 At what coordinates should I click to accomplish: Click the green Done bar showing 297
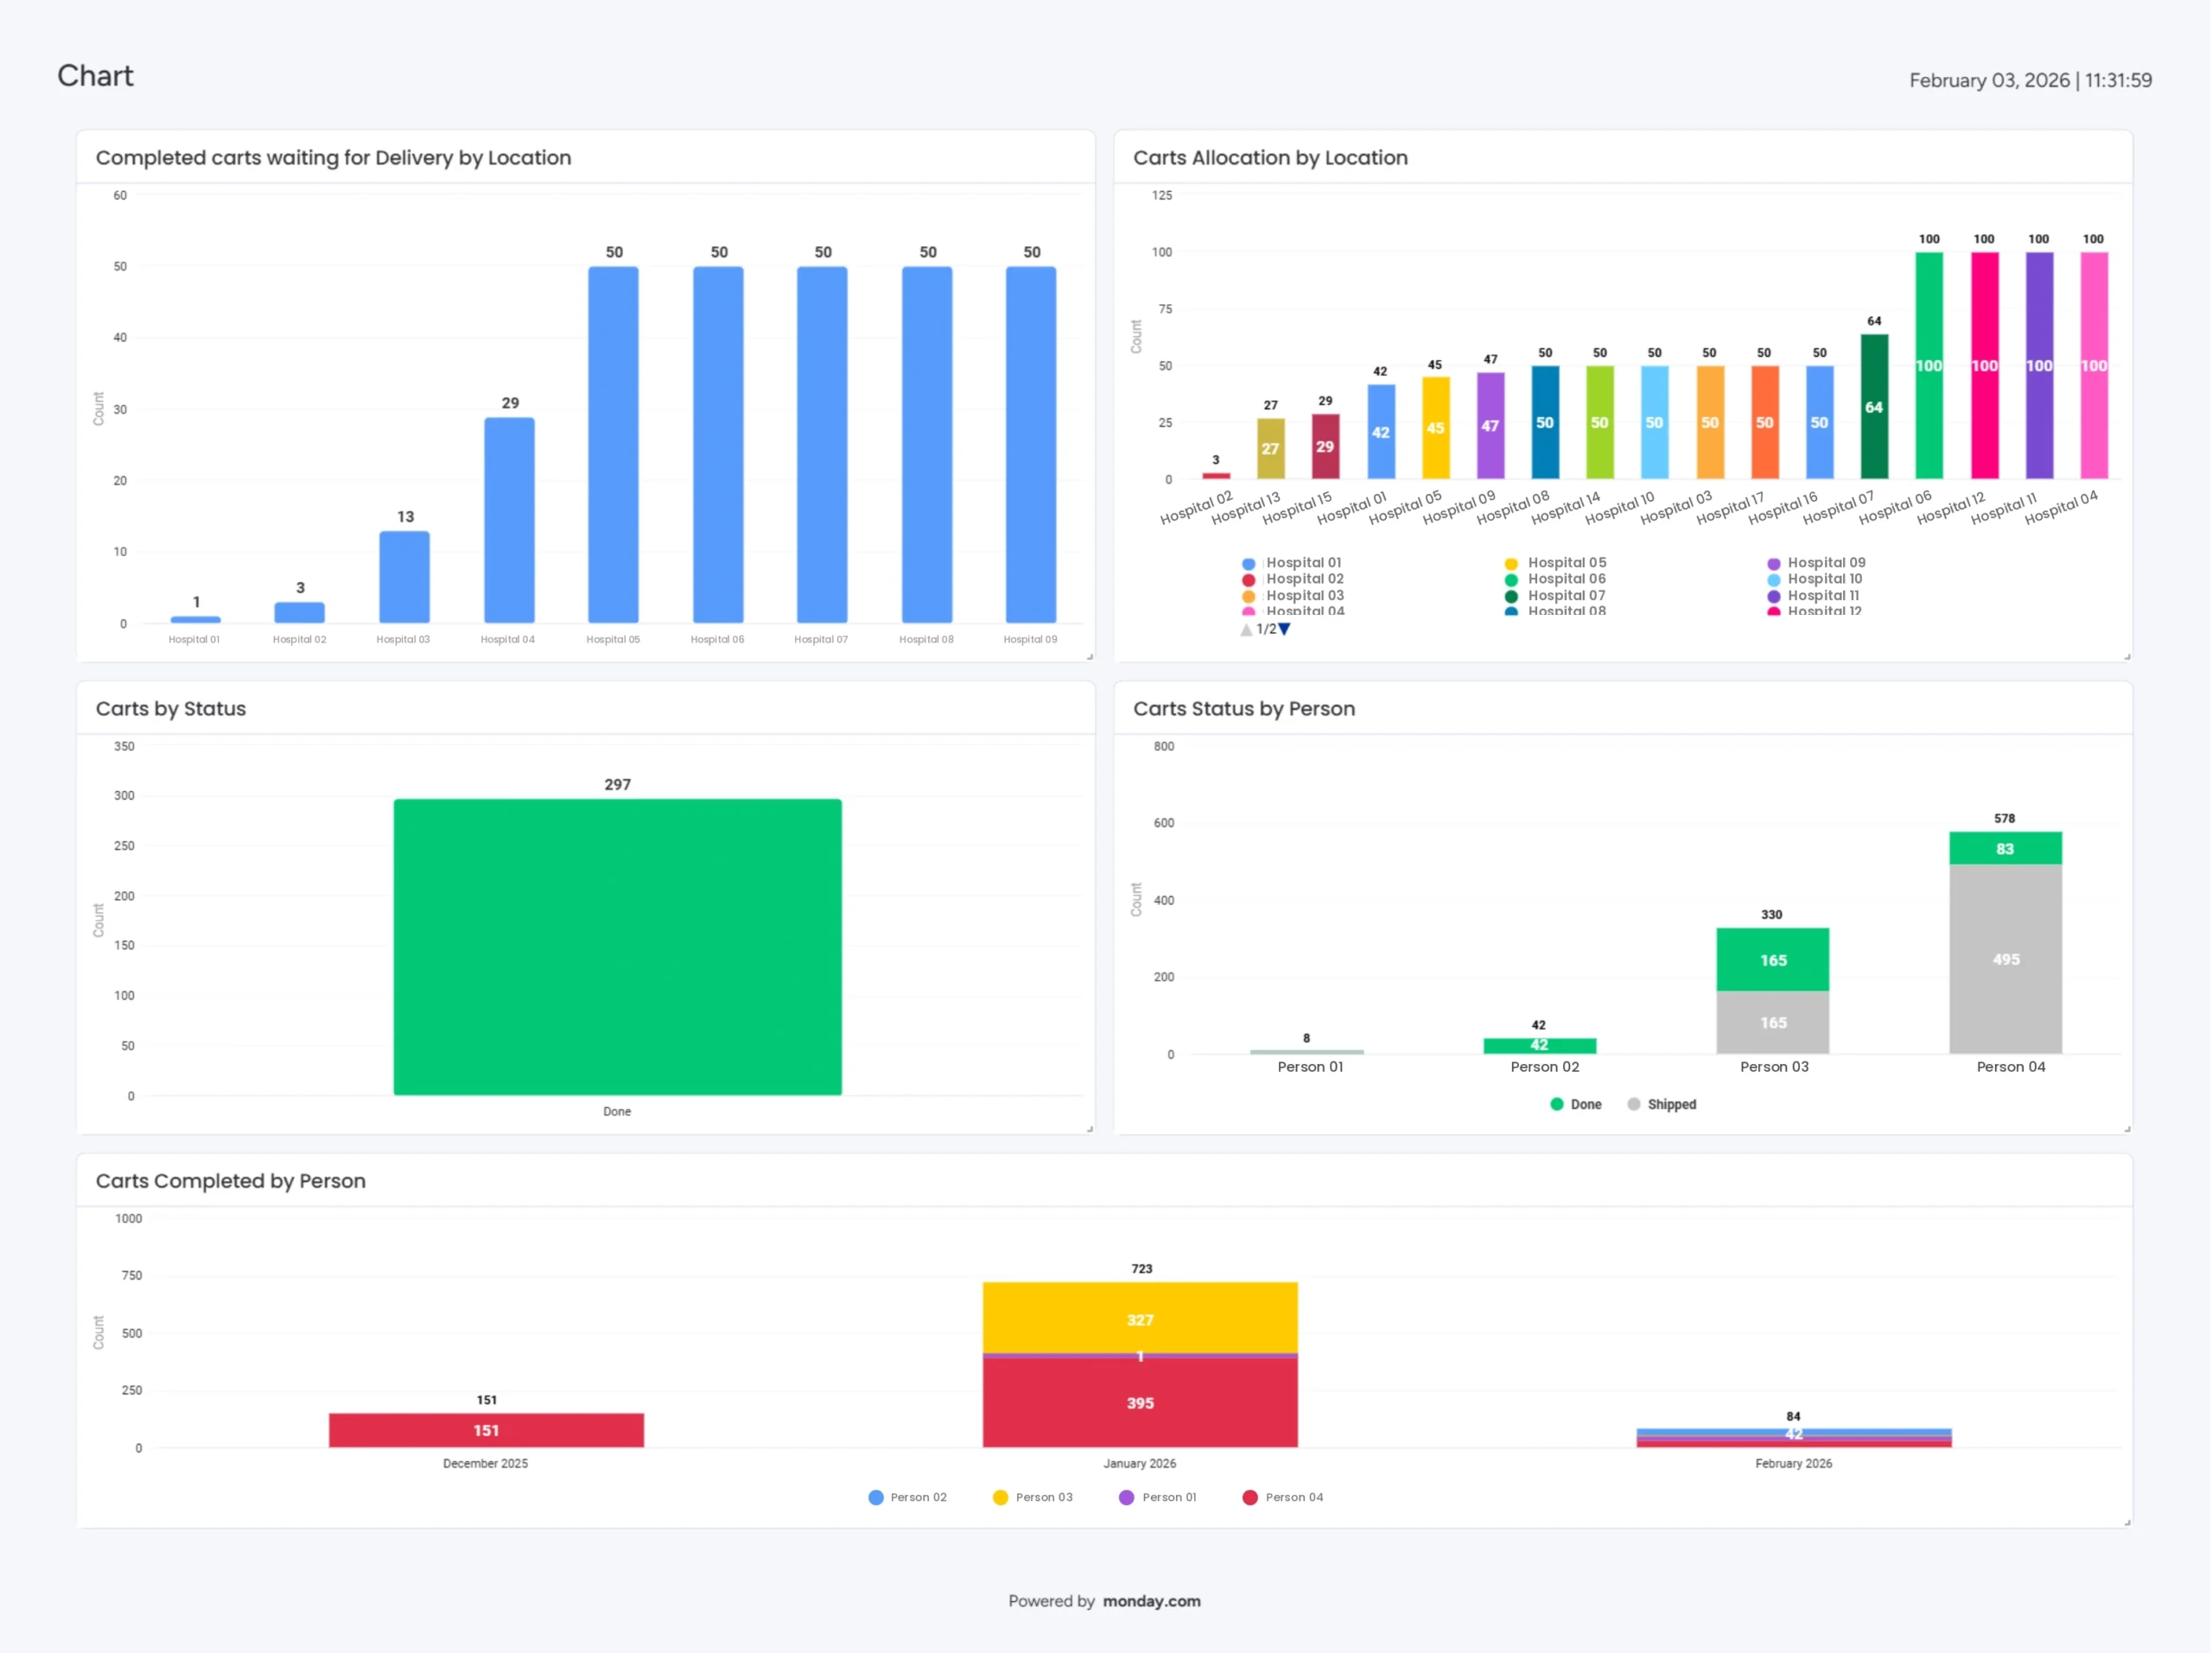pos(617,946)
